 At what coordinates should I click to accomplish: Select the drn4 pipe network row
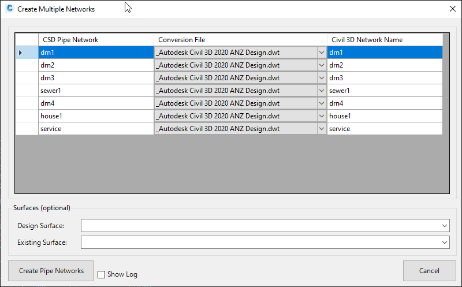click(96, 103)
